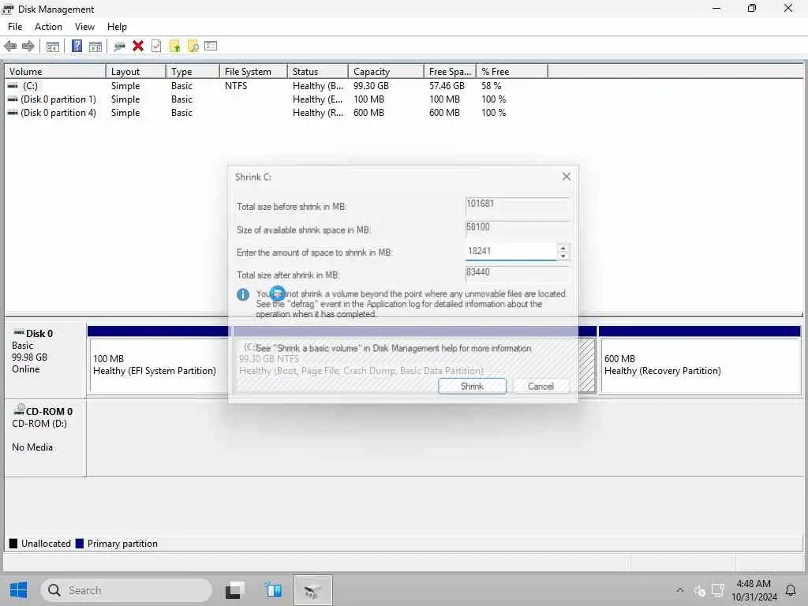Click the red X delete toolbar icon
This screenshot has width=808, height=606.
(138, 47)
